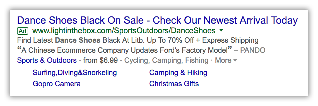Visit the Surfing,Diving&Snorkeling sitelink
The height and width of the screenshot is (106, 318).
[x=75, y=73]
